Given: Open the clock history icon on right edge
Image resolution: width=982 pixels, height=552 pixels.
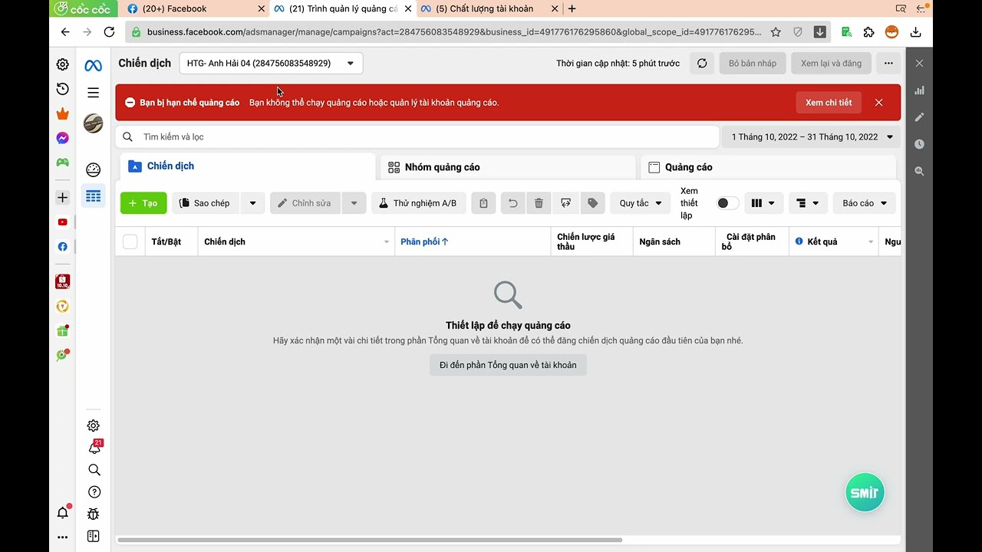Looking at the screenshot, I should (x=919, y=144).
